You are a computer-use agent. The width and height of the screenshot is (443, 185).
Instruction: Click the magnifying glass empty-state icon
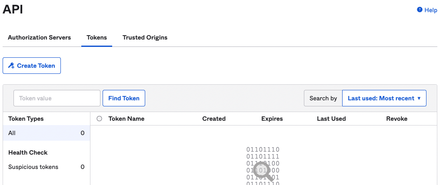[263, 172]
